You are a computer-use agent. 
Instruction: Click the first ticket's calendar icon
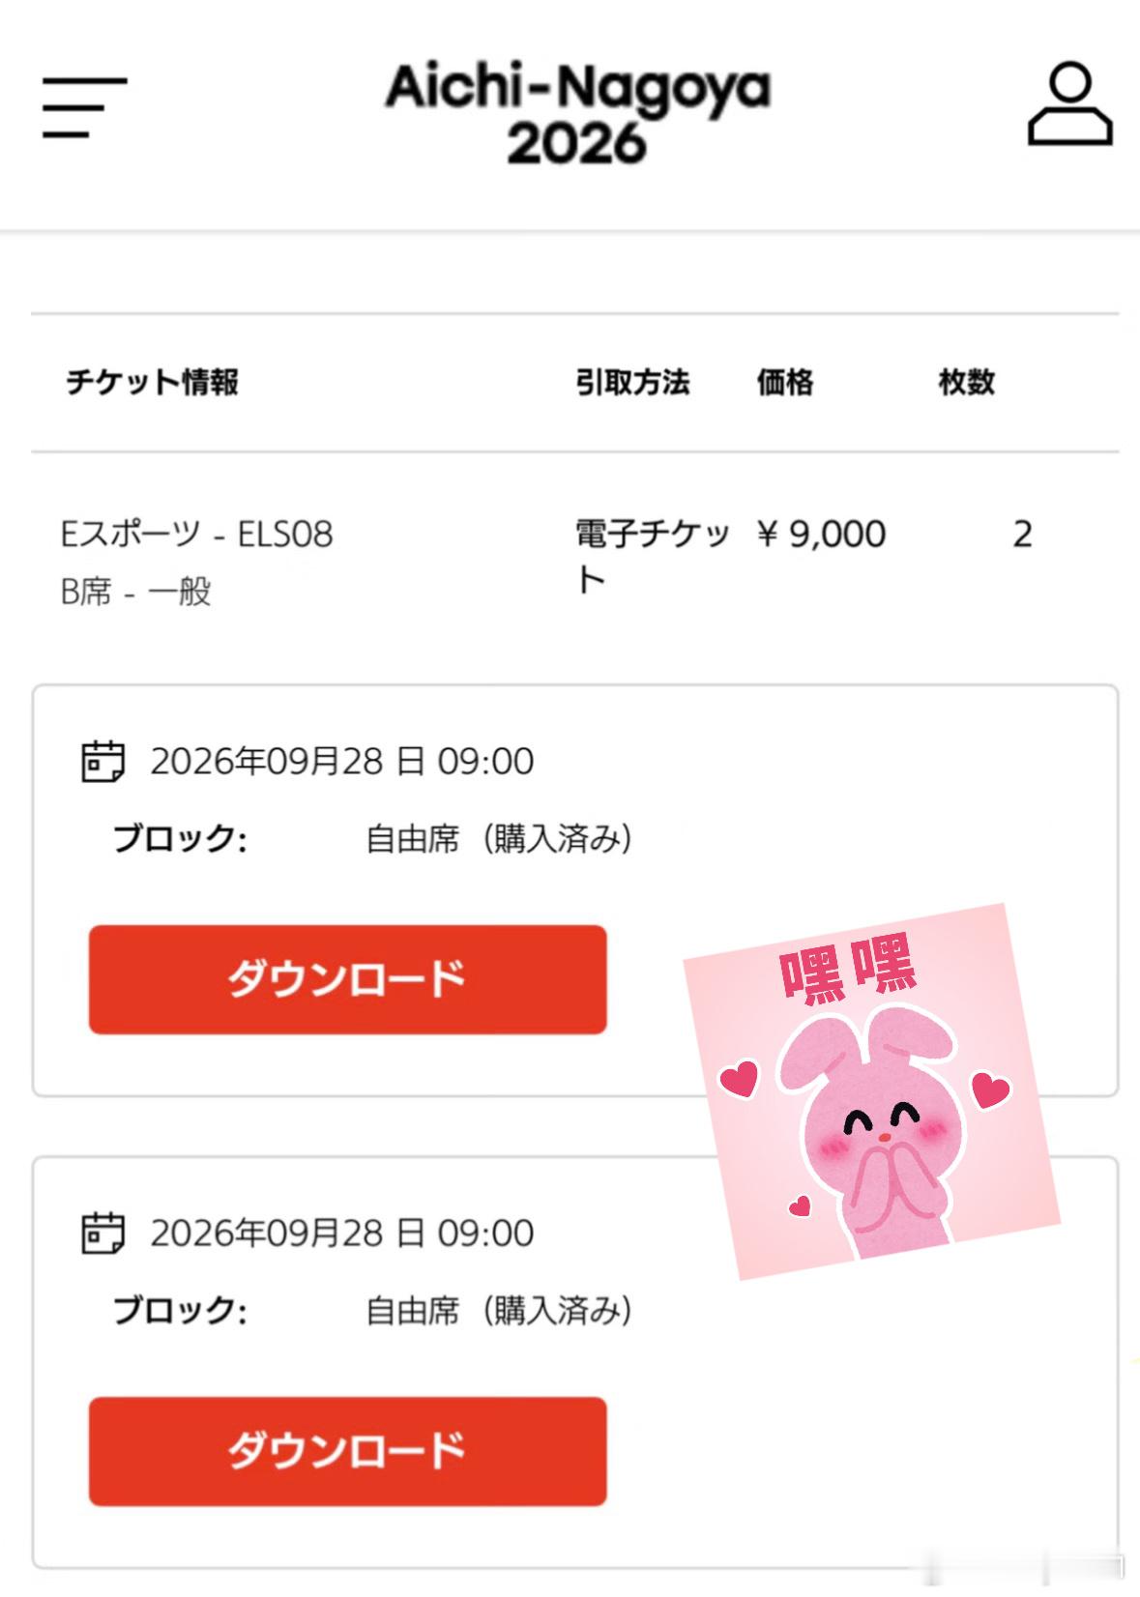[x=102, y=762]
